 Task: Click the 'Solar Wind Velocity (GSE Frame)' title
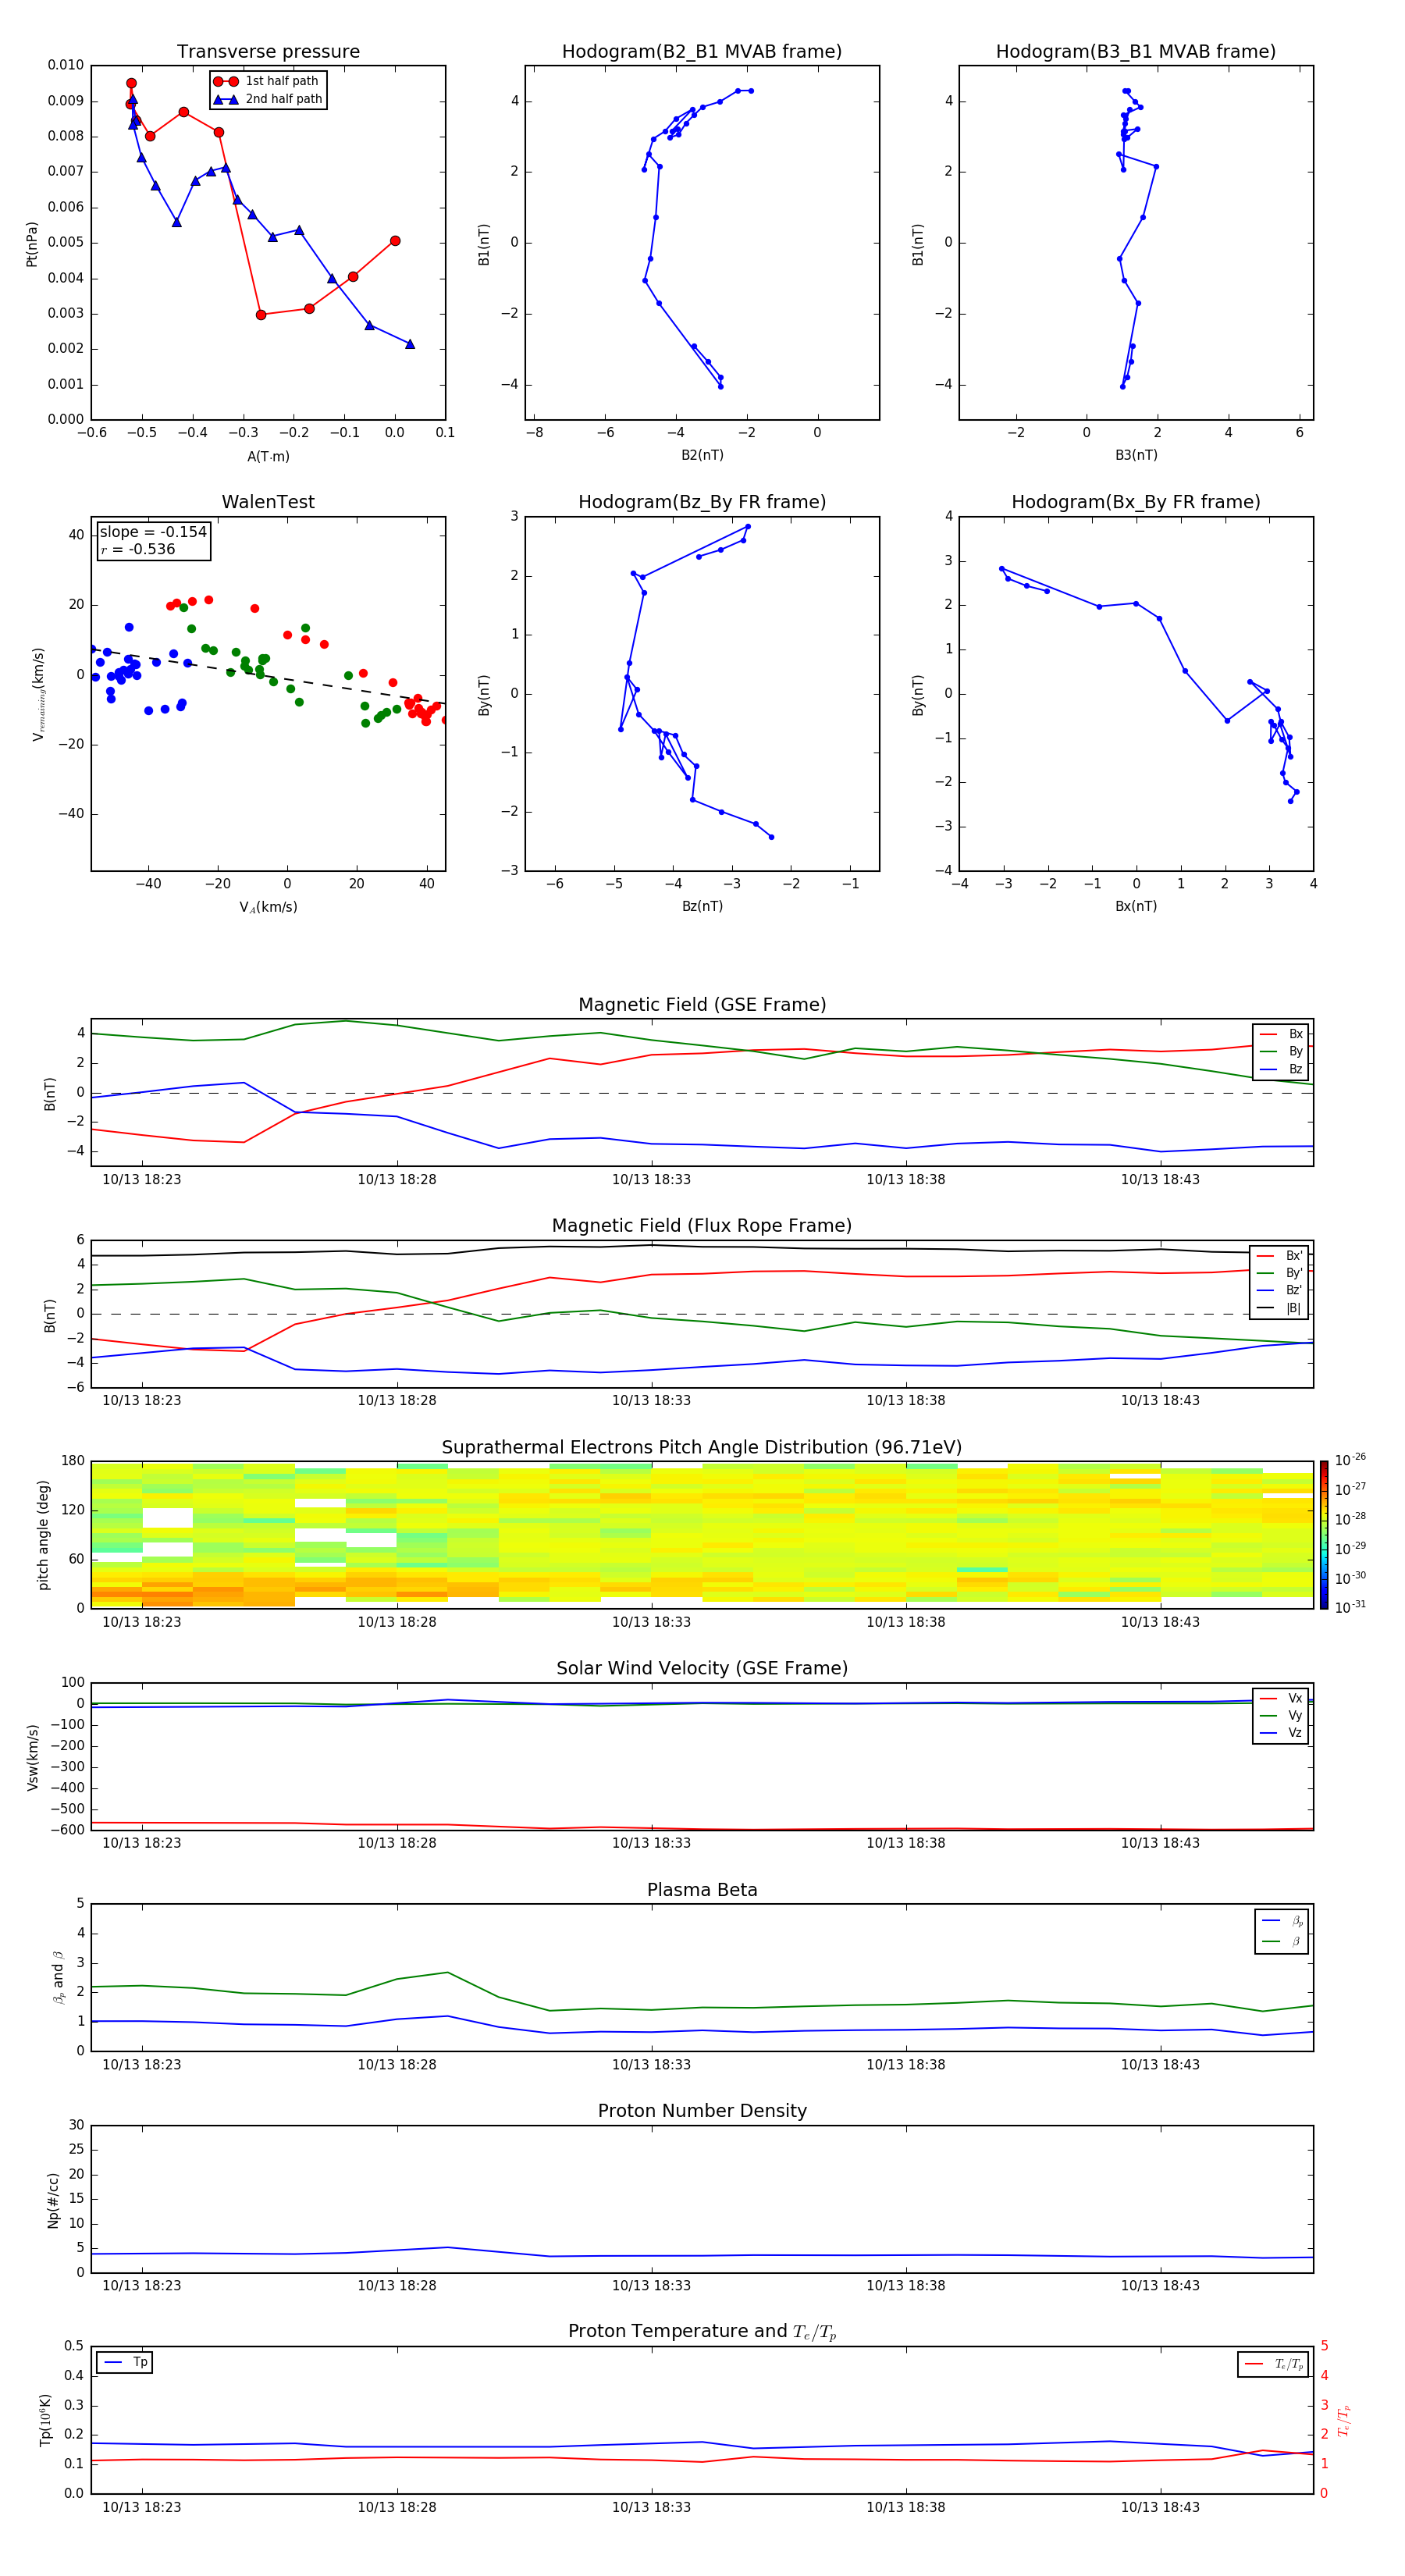pyautogui.click(x=702, y=1668)
